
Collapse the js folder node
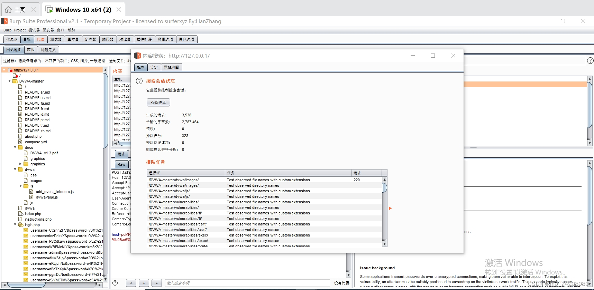pyautogui.click(x=21, y=186)
